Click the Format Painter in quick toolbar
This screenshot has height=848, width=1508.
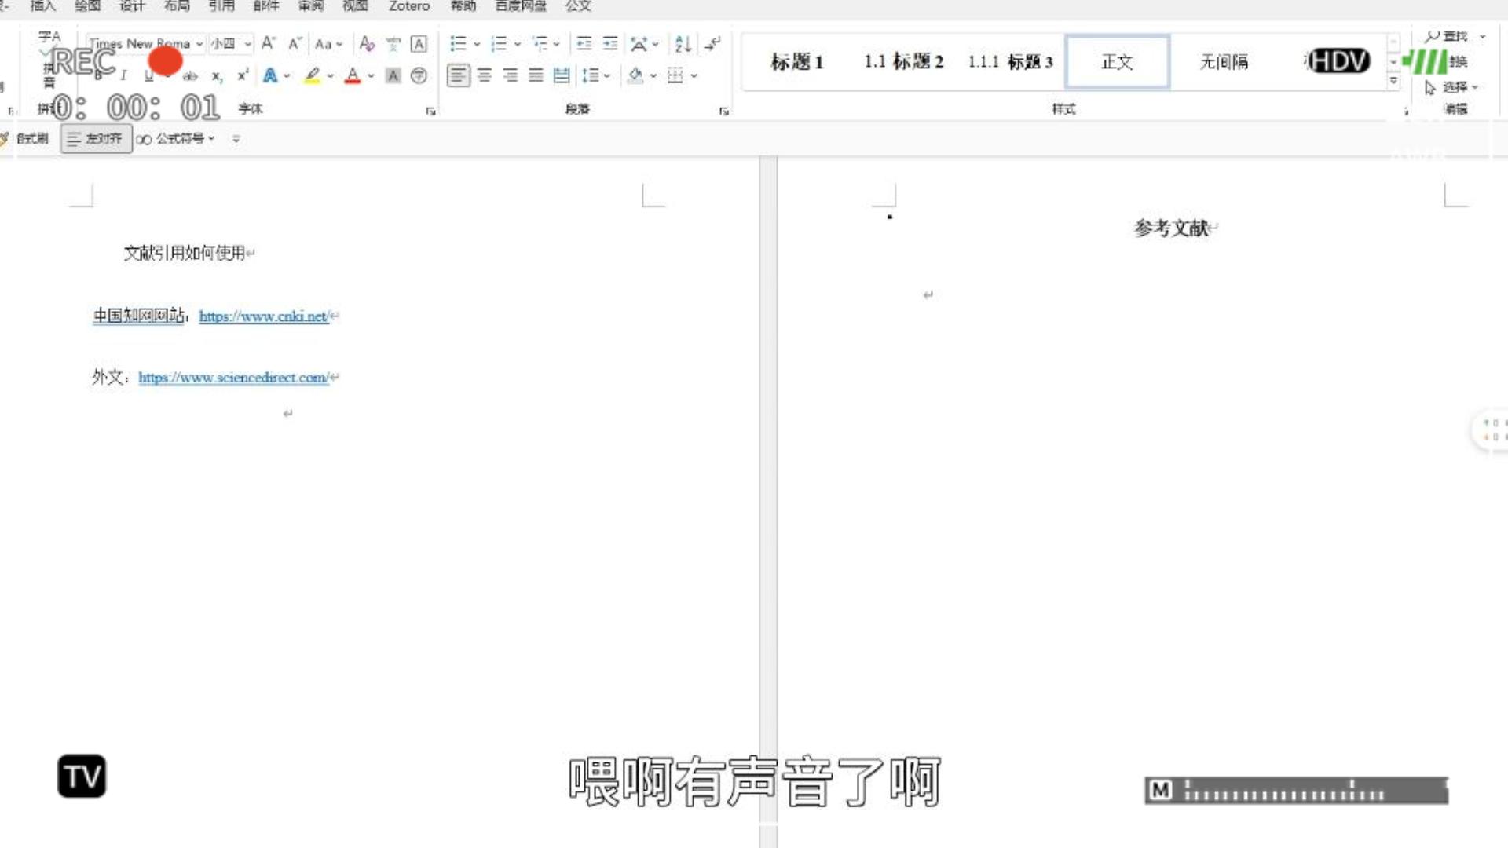pyautogui.click(x=24, y=139)
